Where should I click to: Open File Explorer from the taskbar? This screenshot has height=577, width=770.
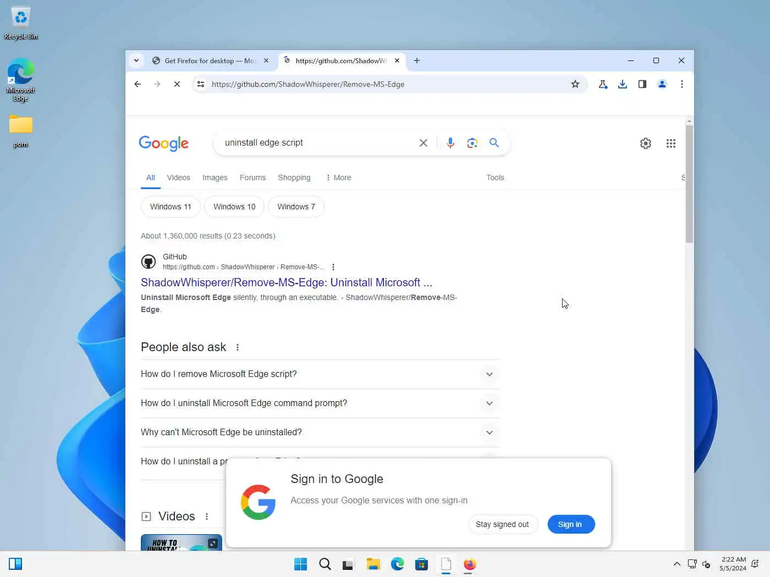coord(373,564)
